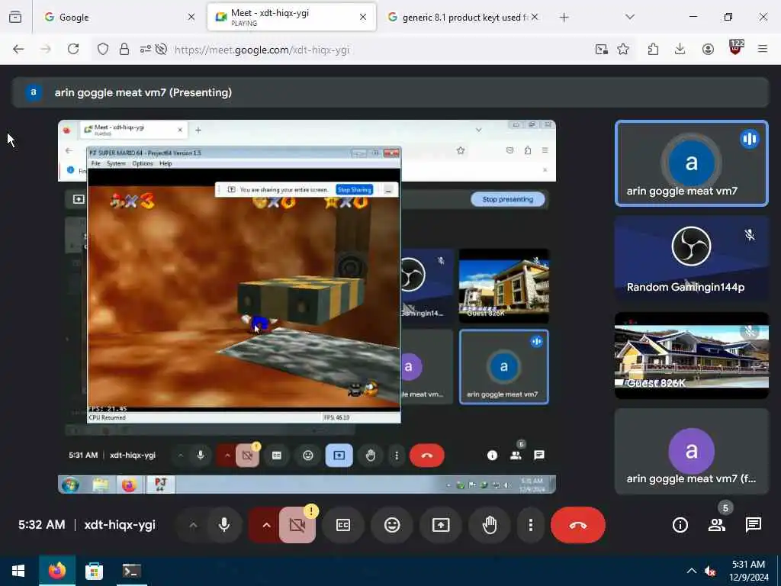
Task: Open emoji reactions button
Action: (x=393, y=525)
